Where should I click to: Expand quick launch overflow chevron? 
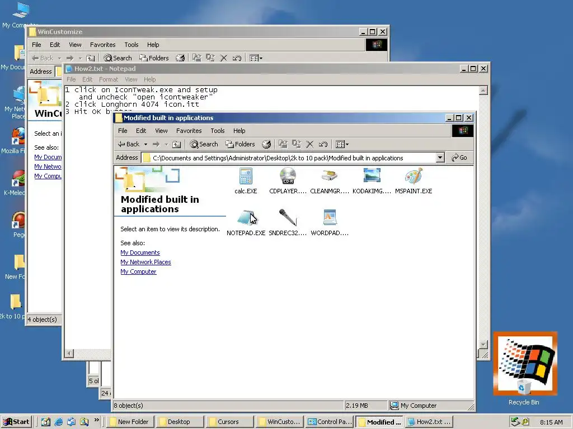click(x=96, y=420)
